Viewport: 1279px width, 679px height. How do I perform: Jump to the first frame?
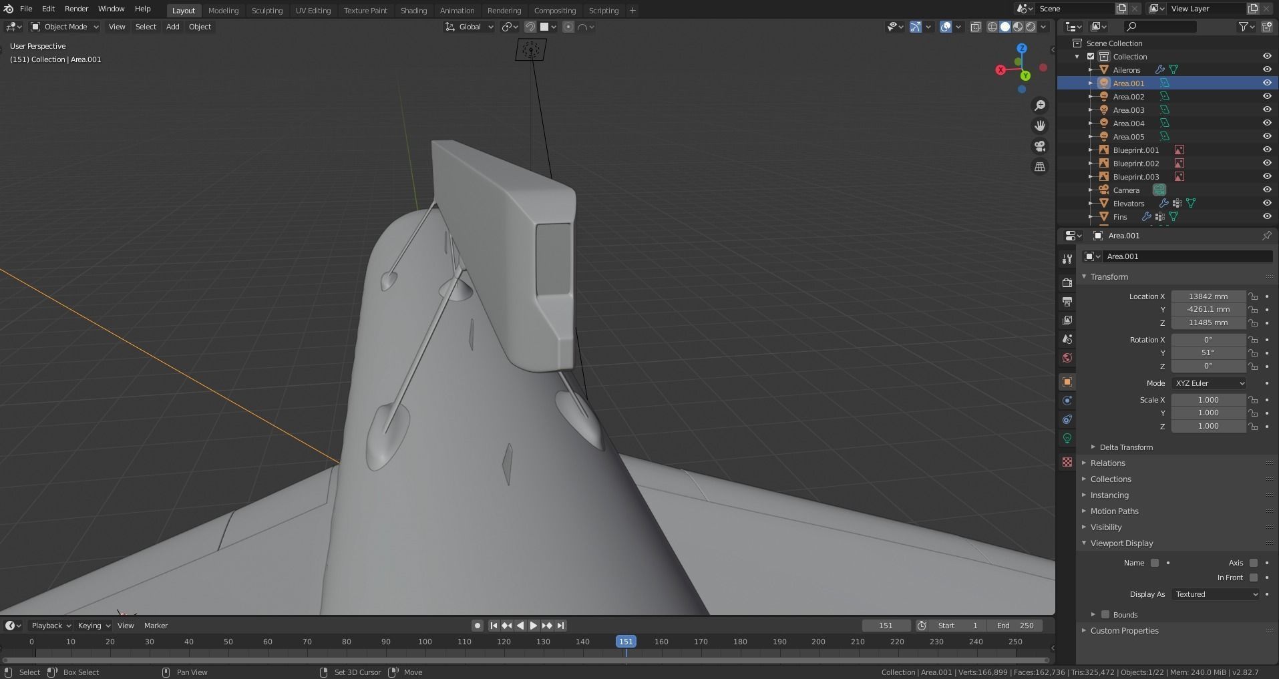pyautogui.click(x=494, y=626)
